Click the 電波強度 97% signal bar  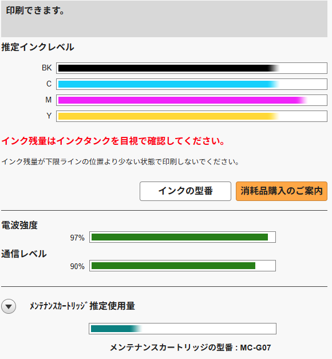(x=183, y=237)
